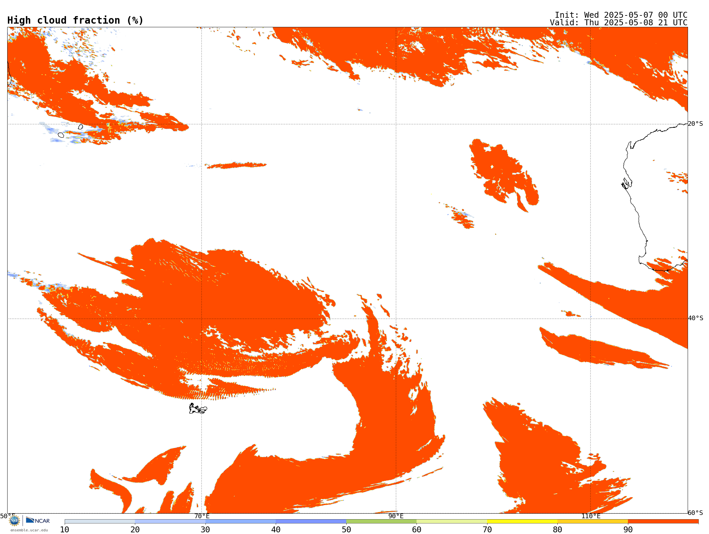
Task: Click the Init: Wed 2025-05-07 00 UTC text
Action: (x=621, y=15)
